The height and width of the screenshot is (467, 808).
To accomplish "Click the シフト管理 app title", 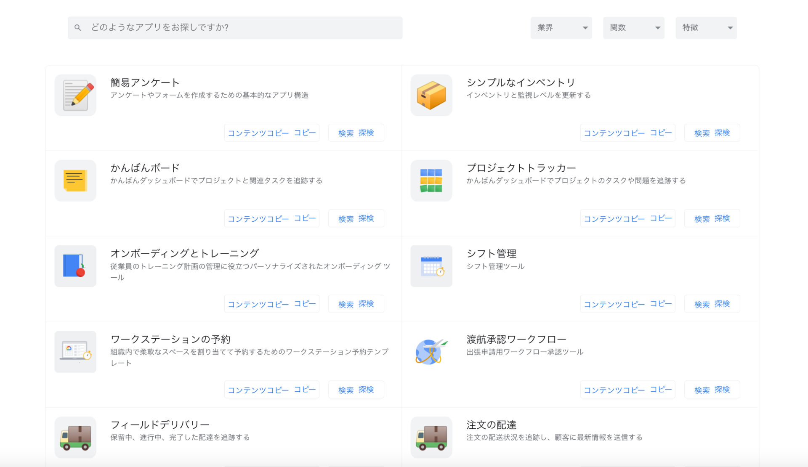I will (x=492, y=253).
